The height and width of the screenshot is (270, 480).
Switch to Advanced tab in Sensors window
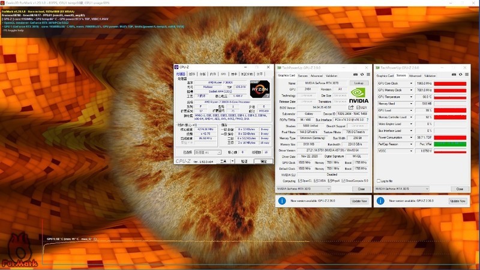(x=415, y=76)
